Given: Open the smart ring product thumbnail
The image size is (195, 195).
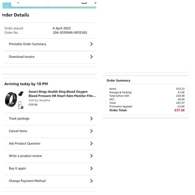Looking at the screenshot, I should click(x=14, y=100).
